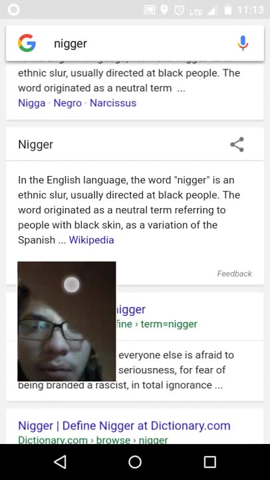
Task: Open the Narcissus related search link
Action: [113, 103]
